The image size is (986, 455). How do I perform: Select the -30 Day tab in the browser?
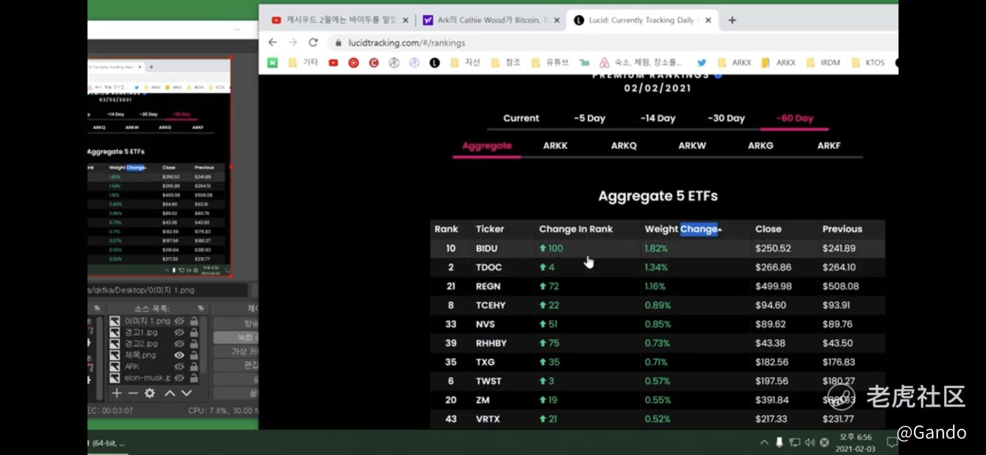tap(726, 118)
